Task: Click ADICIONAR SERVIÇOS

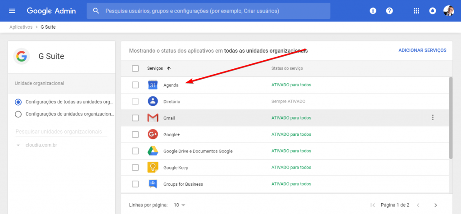Action: (422, 50)
